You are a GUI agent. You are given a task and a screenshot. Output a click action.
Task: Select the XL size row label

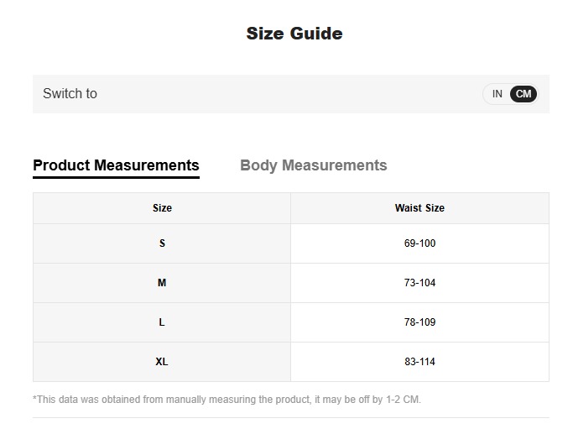162,362
